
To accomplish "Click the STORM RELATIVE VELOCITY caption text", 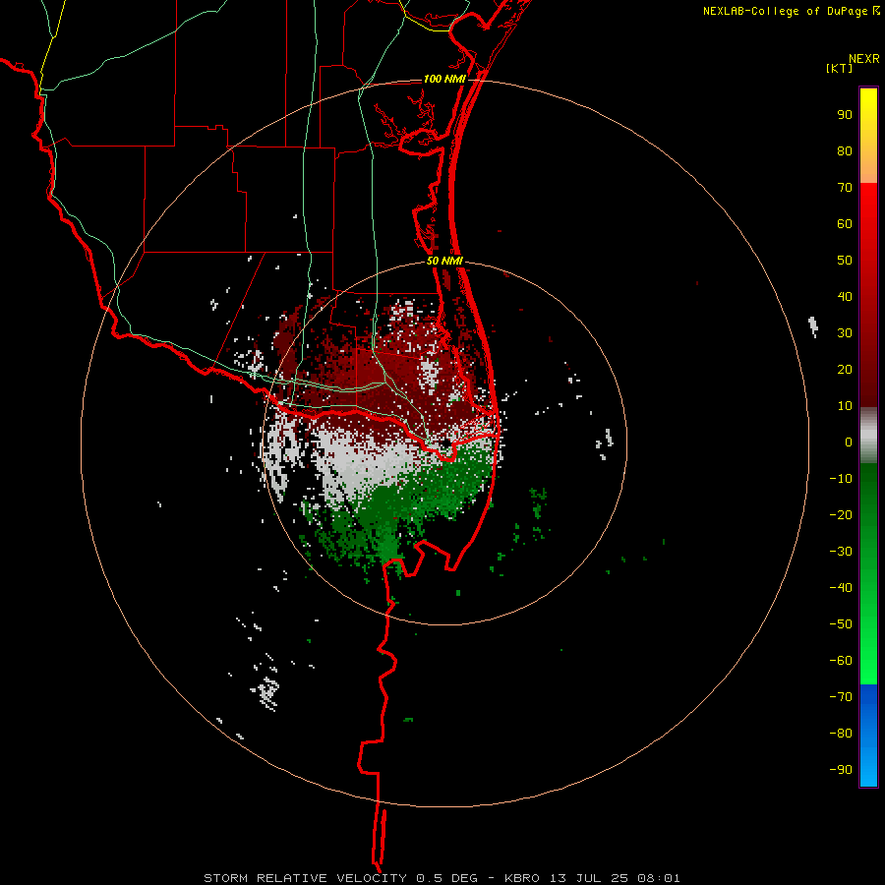I will click(x=306, y=878).
